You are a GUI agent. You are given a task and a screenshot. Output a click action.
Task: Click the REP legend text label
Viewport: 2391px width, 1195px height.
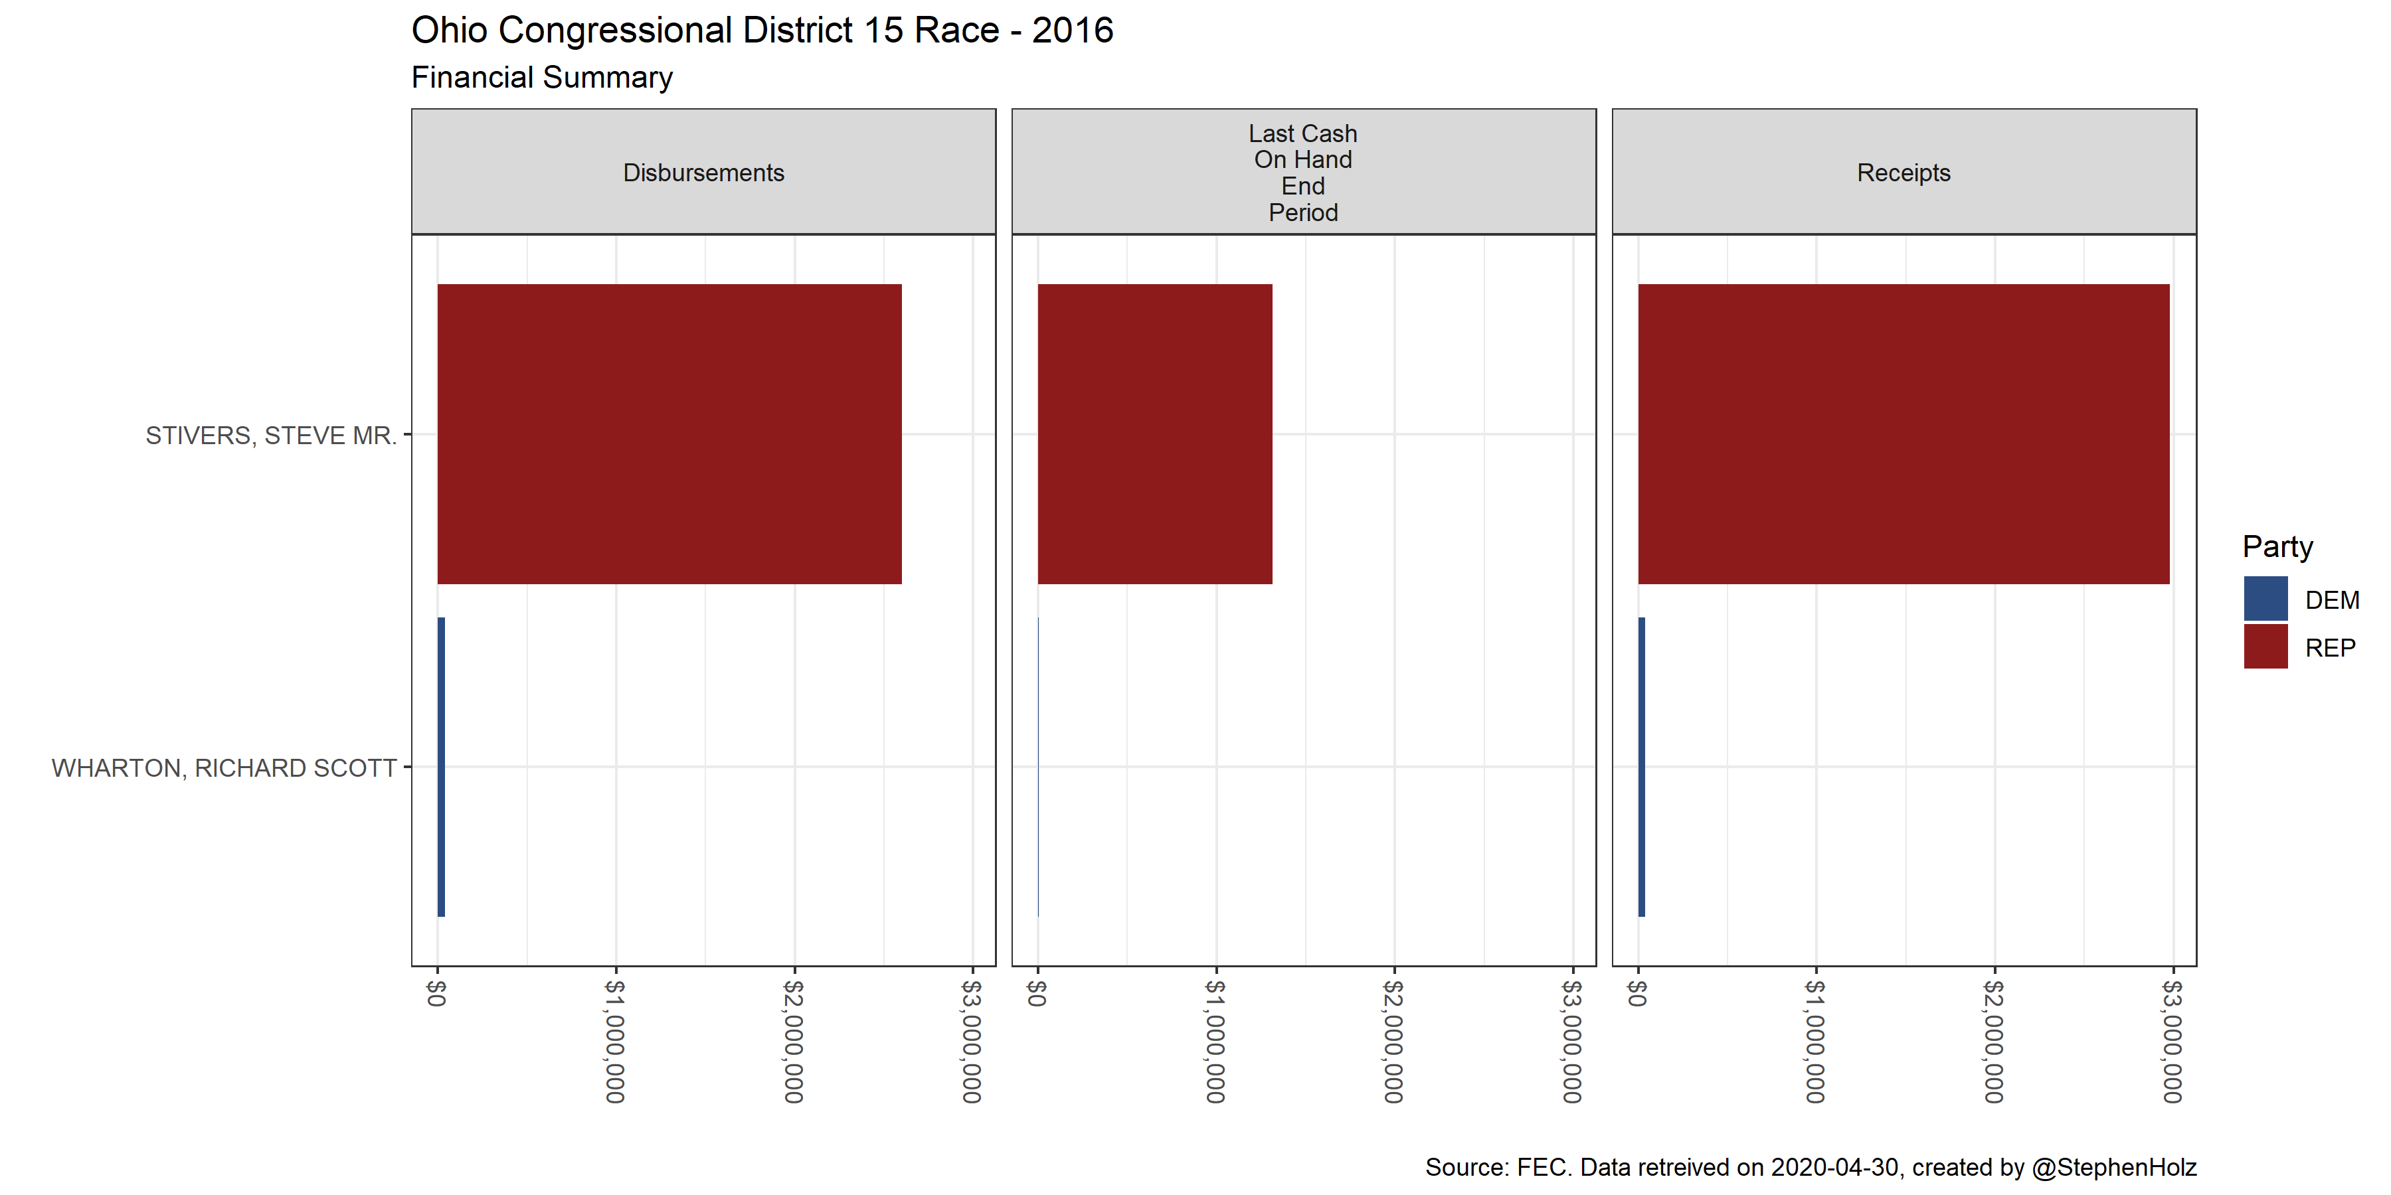(x=2329, y=647)
